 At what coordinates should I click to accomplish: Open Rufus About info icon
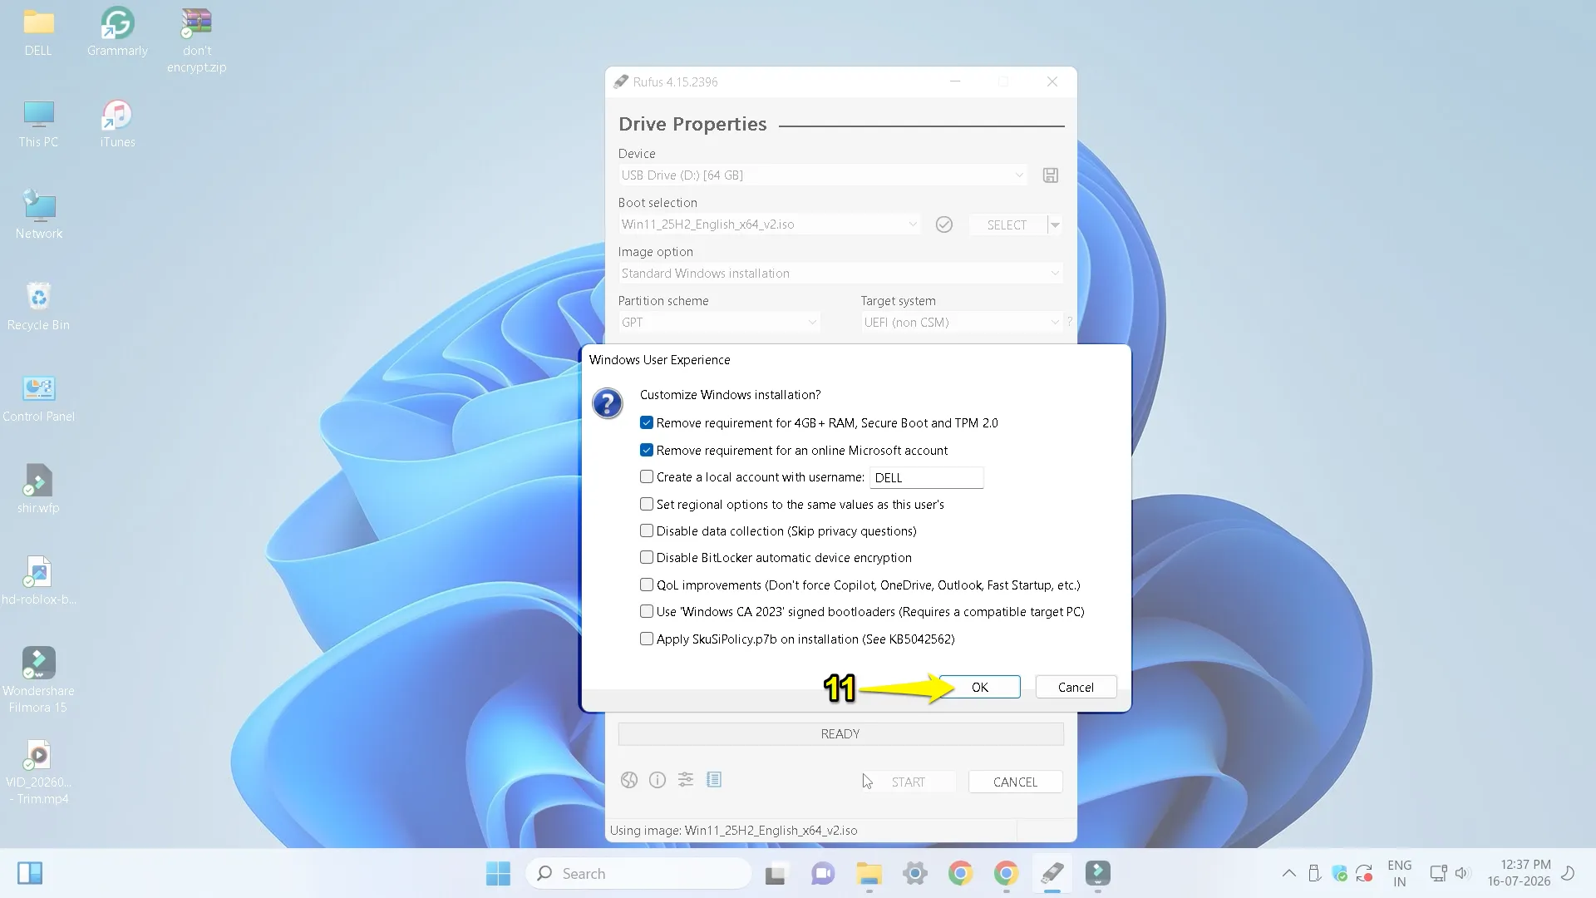pos(658,780)
